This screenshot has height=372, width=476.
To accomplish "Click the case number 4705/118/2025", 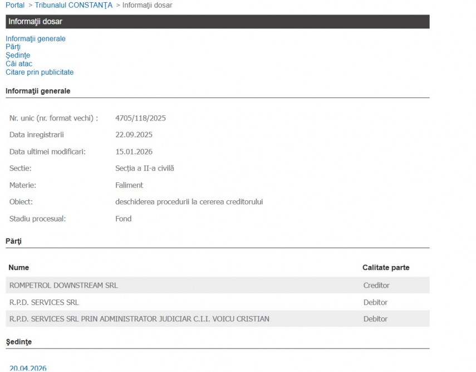I will (x=140, y=118).
